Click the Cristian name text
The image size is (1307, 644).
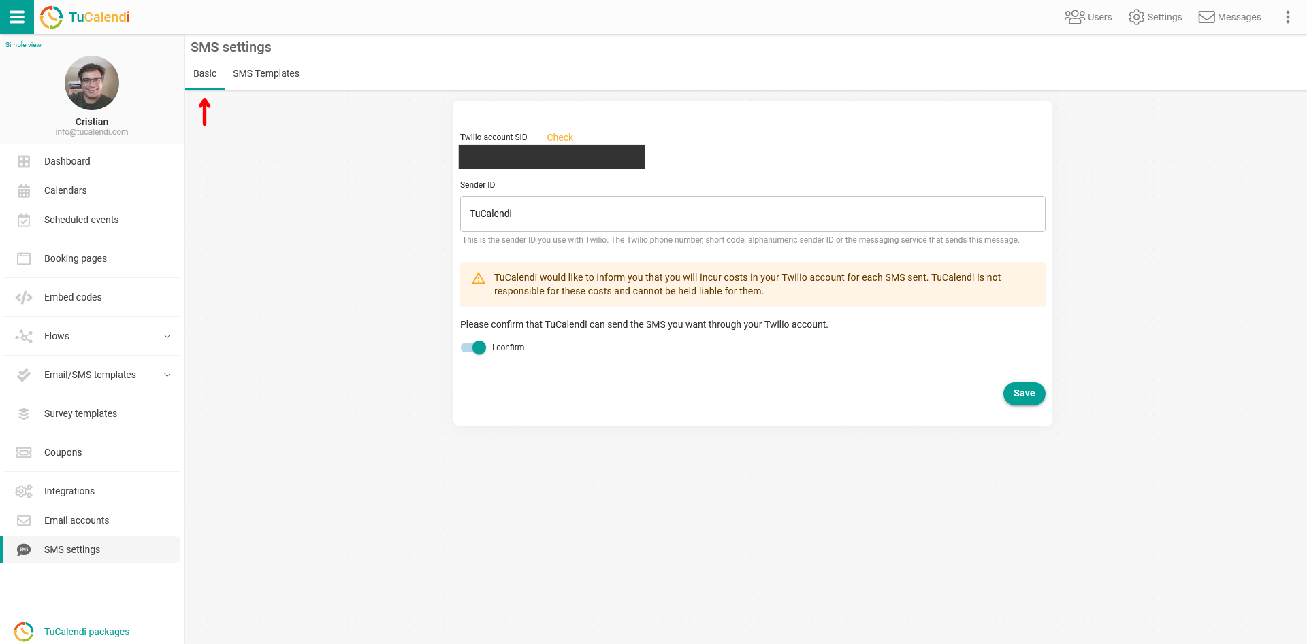(x=92, y=122)
